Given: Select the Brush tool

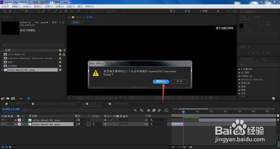Looking at the screenshot, I should click(55, 11).
